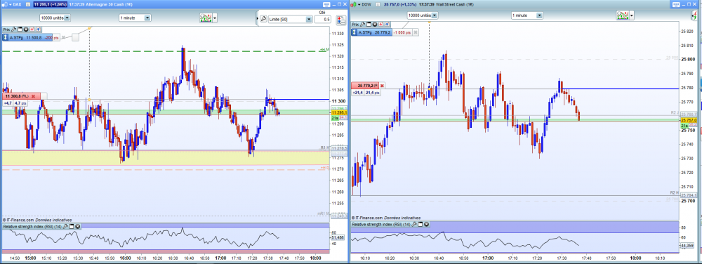
Task: Open Limite [S0] order type dropdown
Action: [x=309, y=19]
